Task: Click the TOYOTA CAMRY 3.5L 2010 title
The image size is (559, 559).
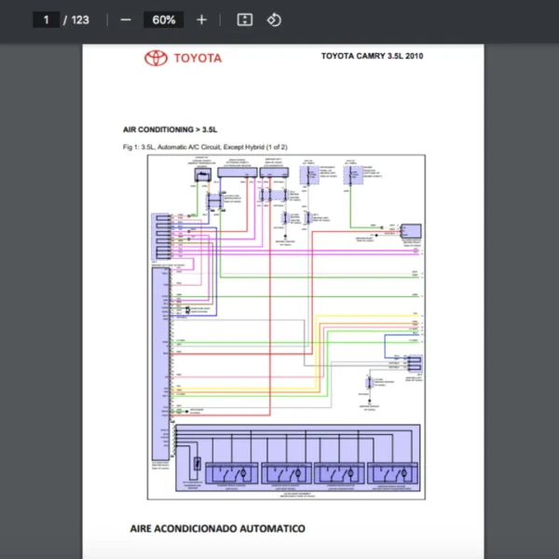Action: coord(372,56)
